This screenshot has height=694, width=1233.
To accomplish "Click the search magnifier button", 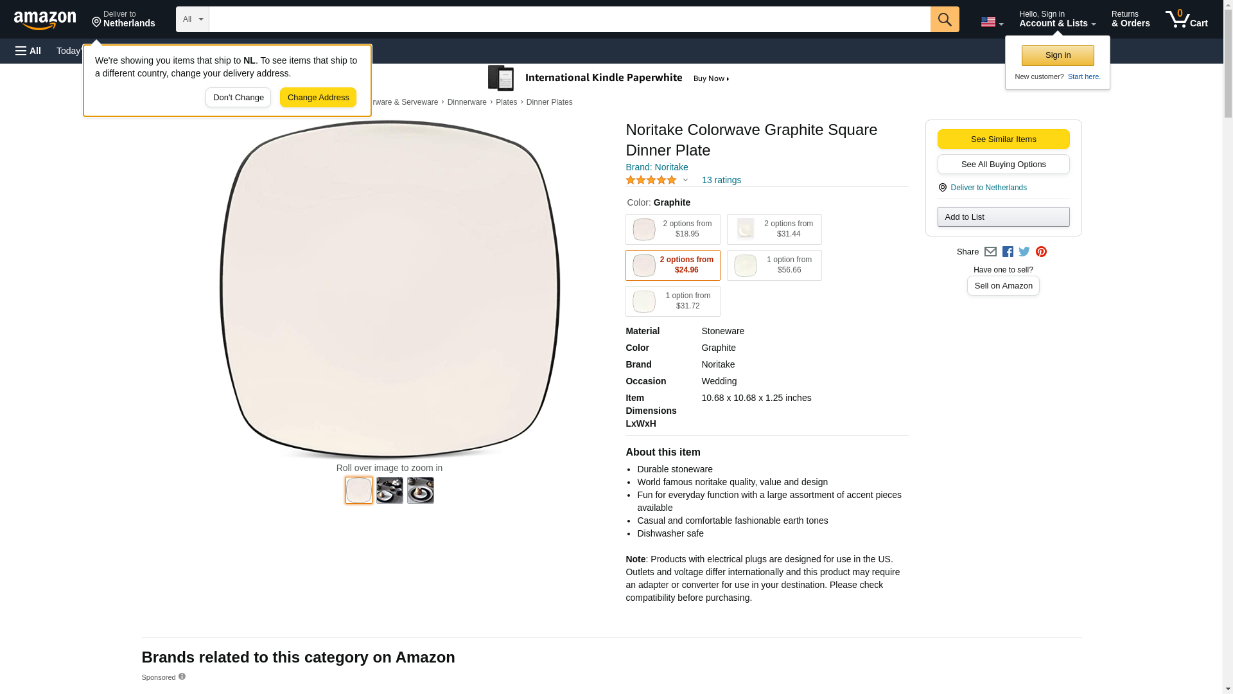I will point(944,19).
